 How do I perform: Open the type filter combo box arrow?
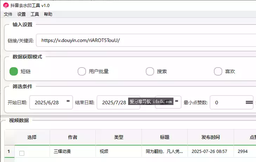click(177, 101)
